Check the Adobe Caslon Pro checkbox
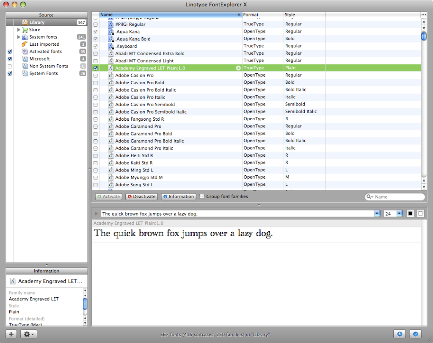This screenshot has width=433, height=343. click(x=96, y=75)
